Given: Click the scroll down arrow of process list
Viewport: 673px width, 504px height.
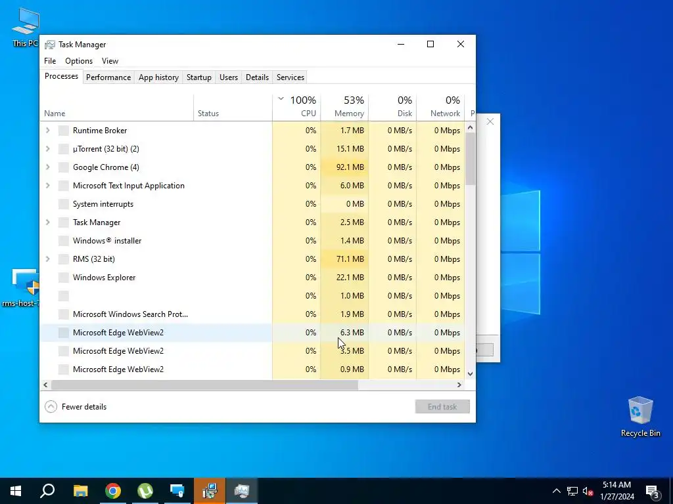Looking at the screenshot, I should point(471,373).
